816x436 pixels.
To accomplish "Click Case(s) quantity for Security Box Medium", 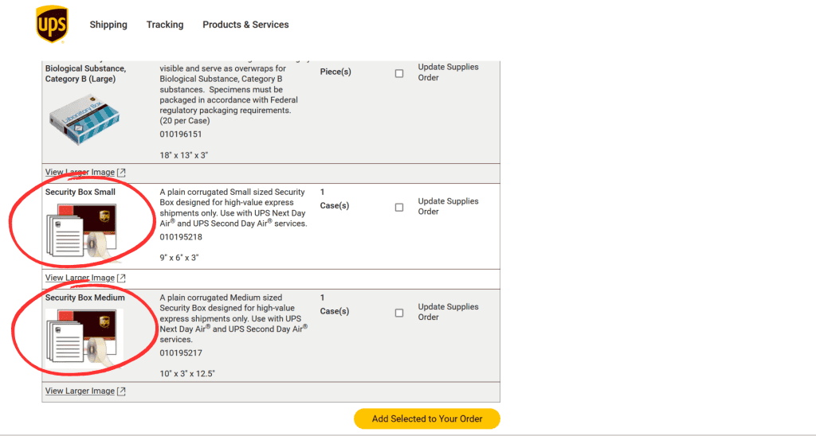I will click(335, 311).
